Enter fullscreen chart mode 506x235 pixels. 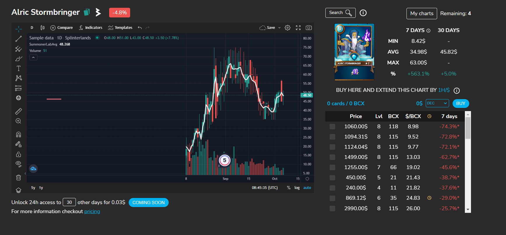click(x=298, y=28)
